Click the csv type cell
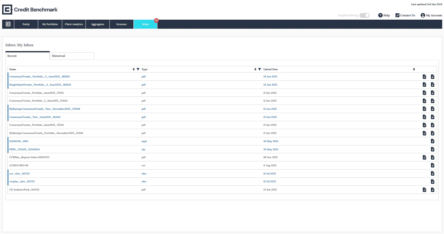The height and width of the screenshot is (234, 444). (x=143, y=165)
